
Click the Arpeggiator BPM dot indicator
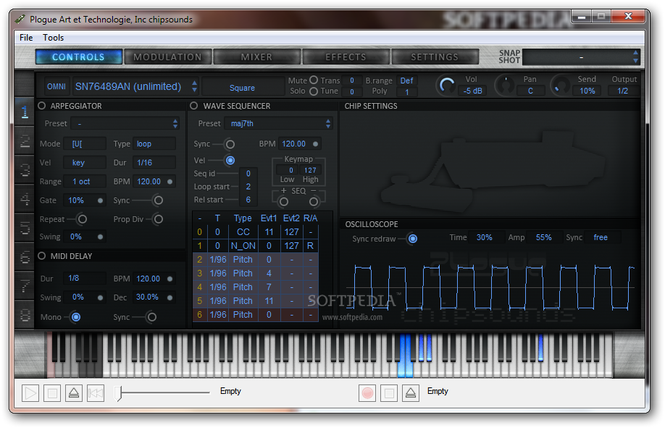point(170,182)
